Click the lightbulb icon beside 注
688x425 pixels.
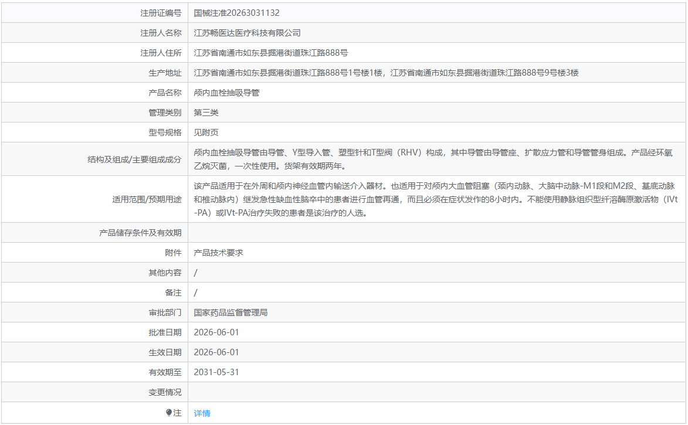[x=169, y=413]
